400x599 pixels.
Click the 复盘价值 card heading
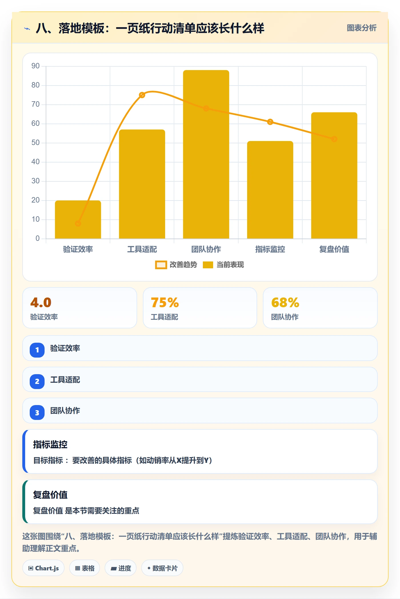click(50, 495)
